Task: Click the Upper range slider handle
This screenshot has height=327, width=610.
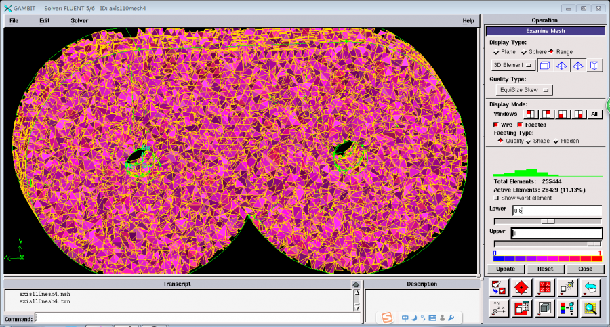Action: pyautogui.click(x=594, y=244)
